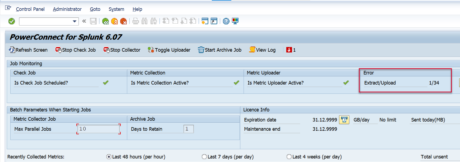Click the Print icon in toolbar

(x=136, y=21)
